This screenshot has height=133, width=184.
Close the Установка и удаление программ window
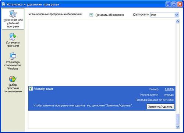tap(180, 4)
